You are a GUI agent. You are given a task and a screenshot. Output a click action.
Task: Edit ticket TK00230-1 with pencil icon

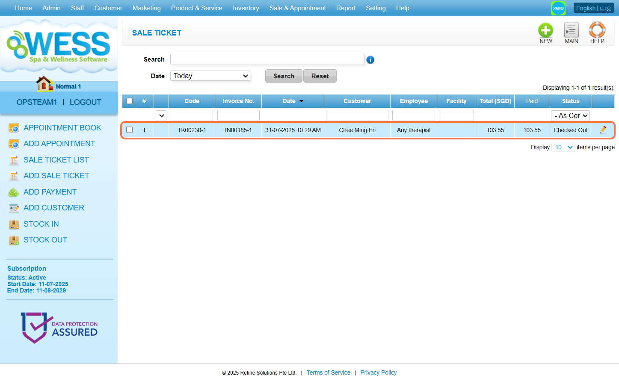(x=603, y=130)
